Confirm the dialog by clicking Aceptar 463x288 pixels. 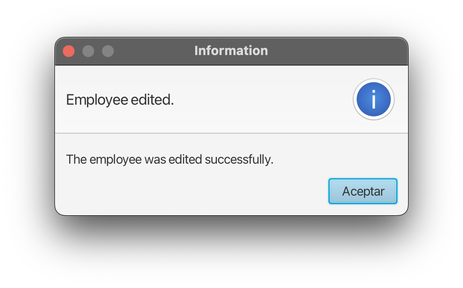pyautogui.click(x=362, y=191)
